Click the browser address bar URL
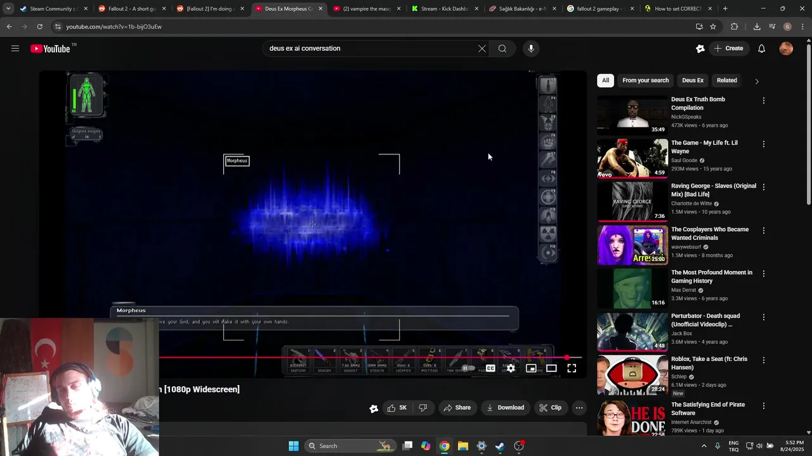The image size is (812, 456). tap(114, 27)
